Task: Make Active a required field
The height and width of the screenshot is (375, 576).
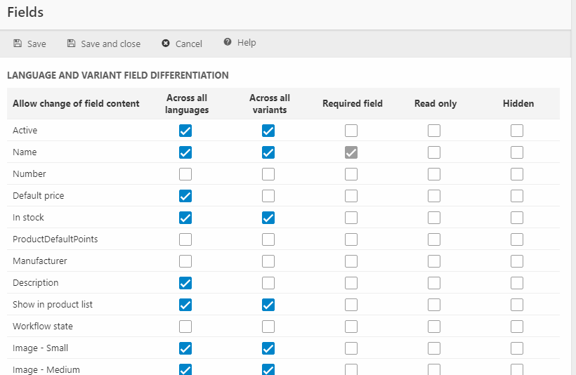Action: (x=351, y=131)
